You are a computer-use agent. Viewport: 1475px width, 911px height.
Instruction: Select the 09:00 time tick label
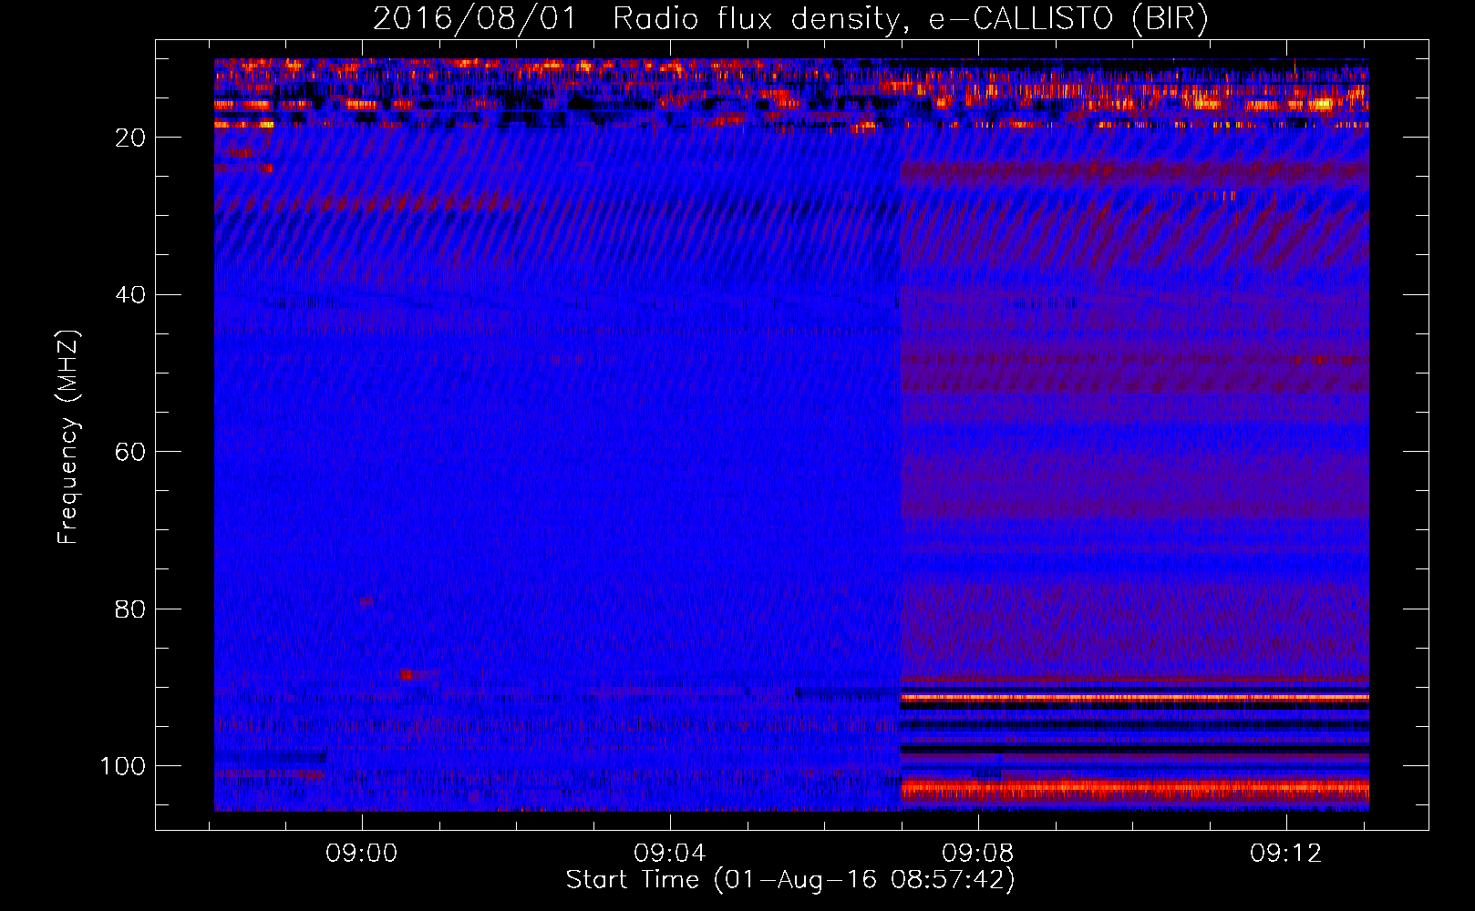362,854
